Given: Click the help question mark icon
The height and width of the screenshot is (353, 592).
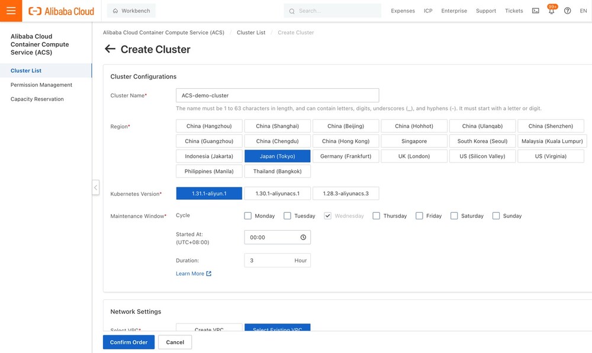Looking at the screenshot, I should [567, 11].
